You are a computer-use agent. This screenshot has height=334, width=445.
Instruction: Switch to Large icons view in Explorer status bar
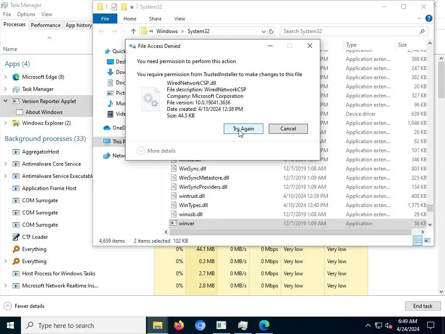click(x=427, y=241)
